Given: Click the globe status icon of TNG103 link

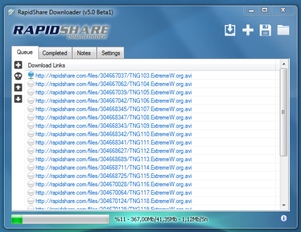Looking at the screenshot, I should (31, 75).
